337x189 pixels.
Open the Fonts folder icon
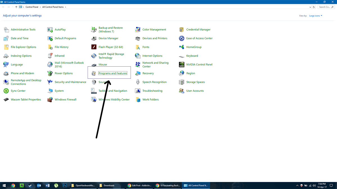pos(138,47)
